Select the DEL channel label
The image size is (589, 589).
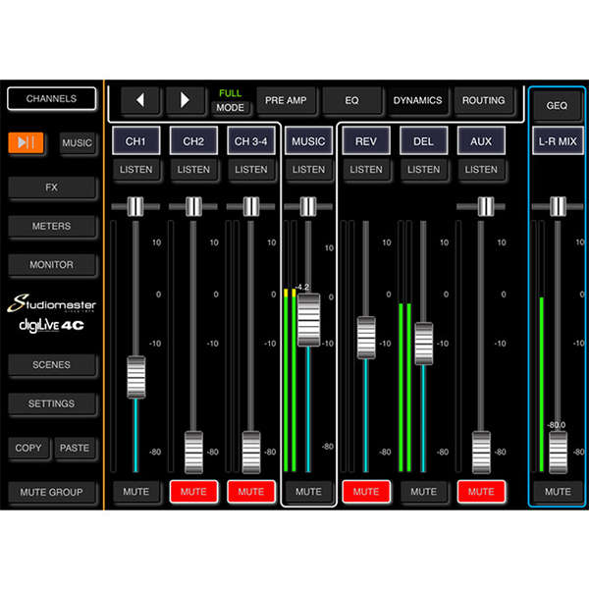(x=423, y=141)
